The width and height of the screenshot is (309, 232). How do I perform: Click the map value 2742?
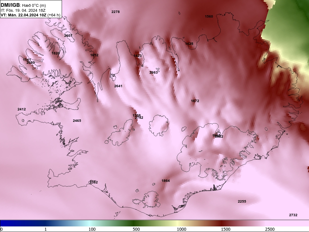point(139,118)
